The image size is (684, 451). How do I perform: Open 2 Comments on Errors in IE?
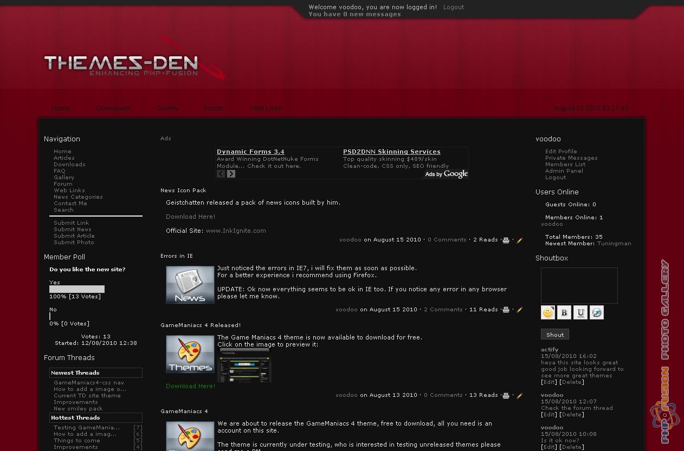(x=443, y=310)
